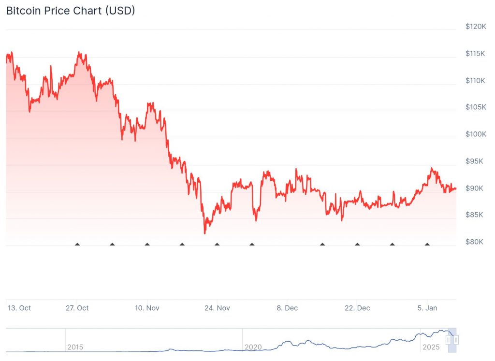This screenshot has width=495, height=361.
Task: Click the shaded selected range in the navigator
Action: point(452,333)
